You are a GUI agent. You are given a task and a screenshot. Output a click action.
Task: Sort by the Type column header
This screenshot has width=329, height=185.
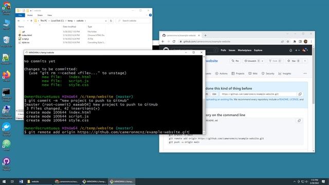pos(90,27)
